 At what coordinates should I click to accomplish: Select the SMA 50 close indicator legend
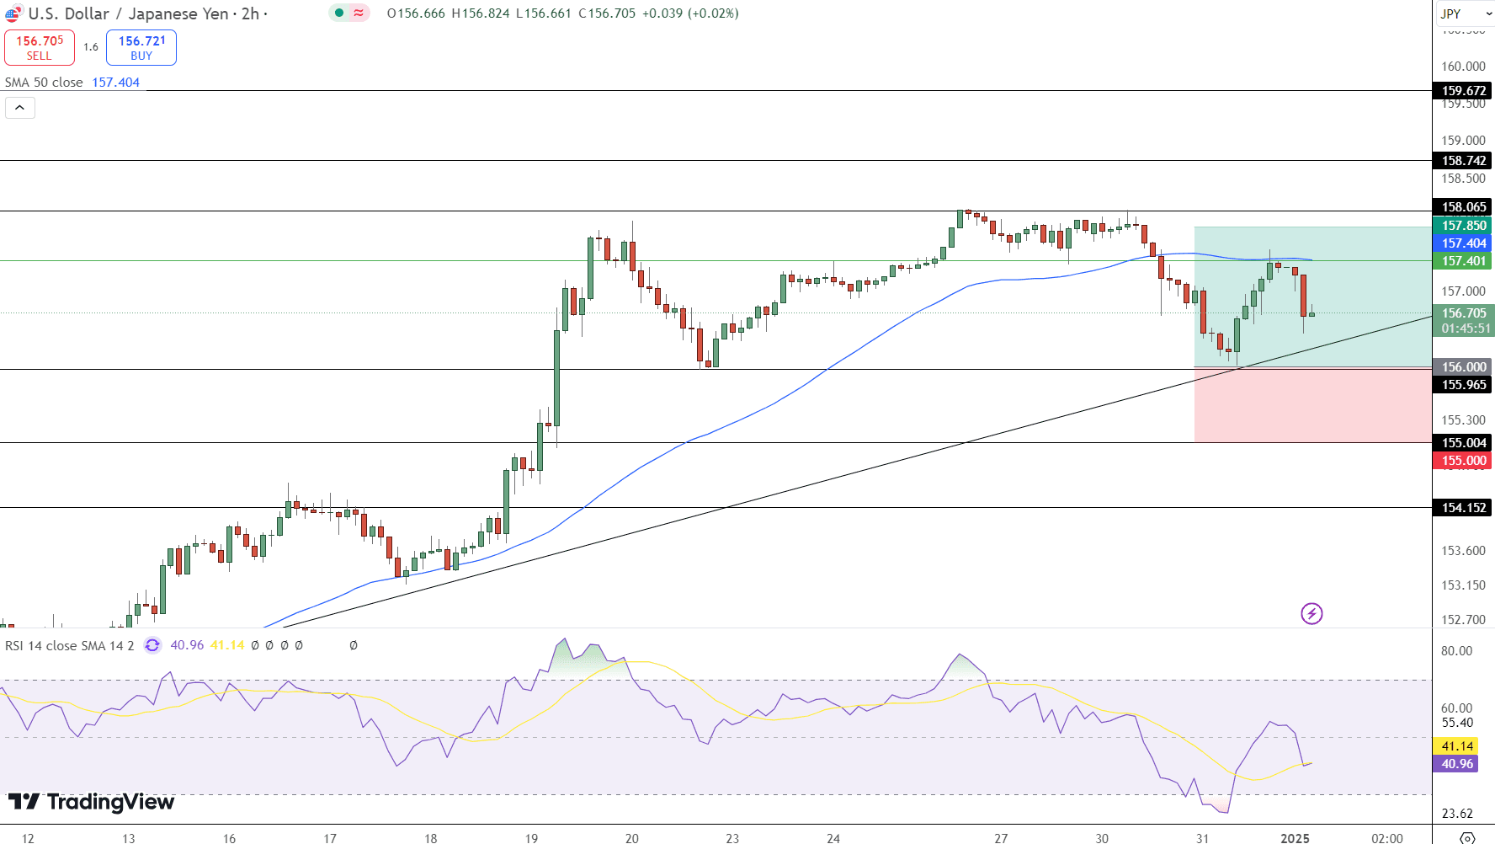[x=44, y=83]
